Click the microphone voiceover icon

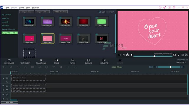pyautogui.click(x=178, y=55)
